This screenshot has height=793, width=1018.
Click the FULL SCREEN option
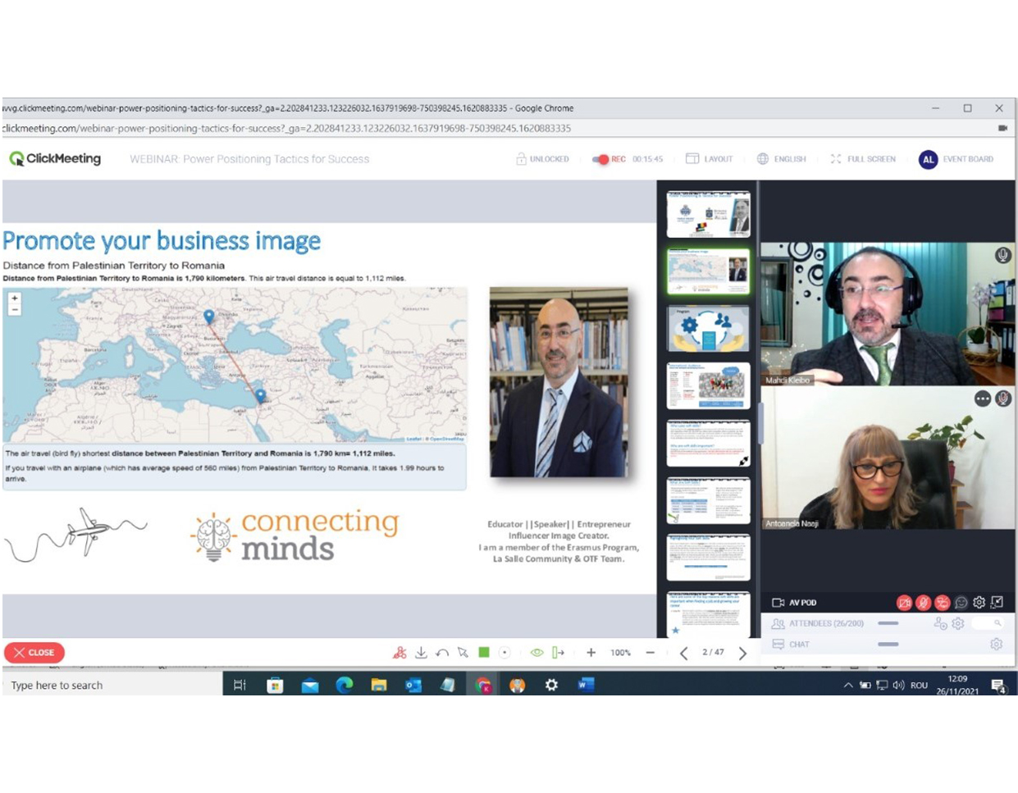863,159
